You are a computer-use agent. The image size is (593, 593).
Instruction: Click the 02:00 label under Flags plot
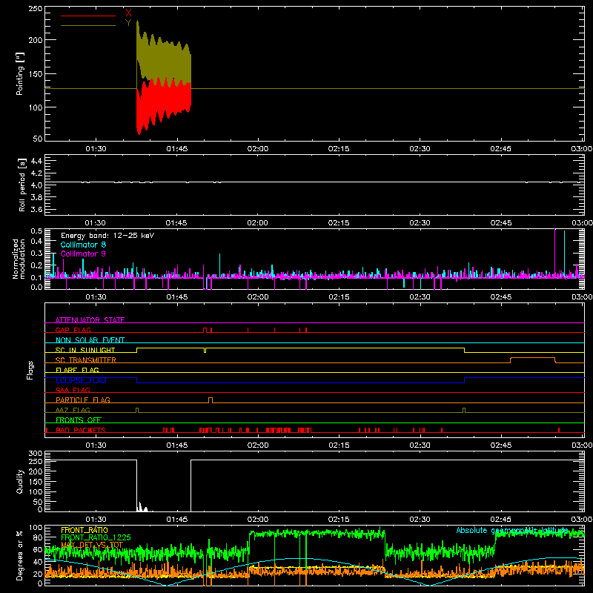tap(258, 445)
